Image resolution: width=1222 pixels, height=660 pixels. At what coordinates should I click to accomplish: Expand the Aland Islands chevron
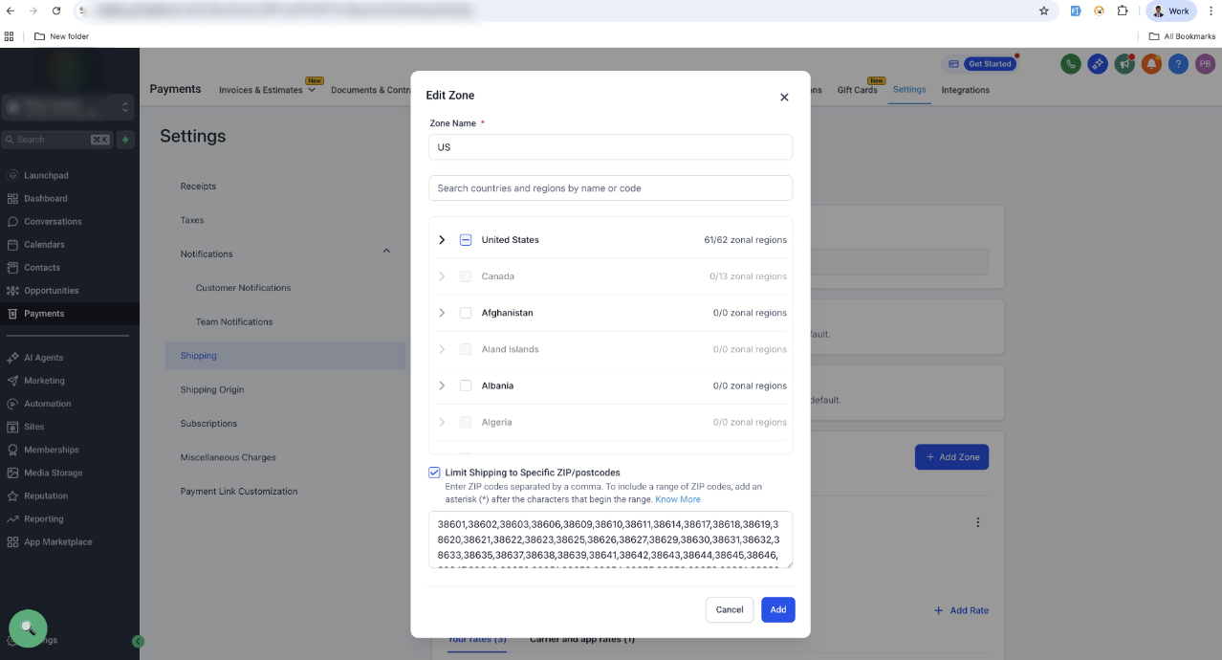pyautogui.click(x=442, y=349)
